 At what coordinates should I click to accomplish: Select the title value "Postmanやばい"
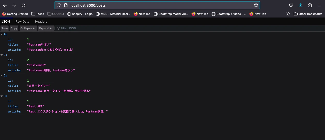pyautogui.click(x=39, y=45)
